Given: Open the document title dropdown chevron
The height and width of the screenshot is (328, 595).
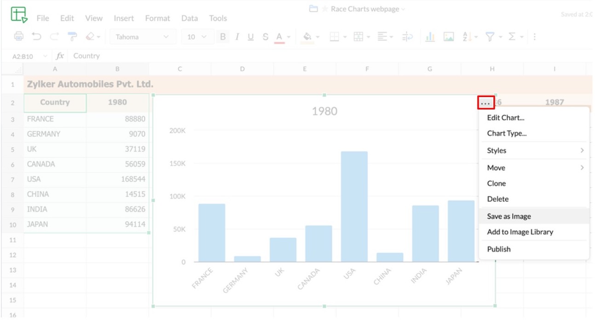Looking at the screenshot, I should click(x=404, y=9).
